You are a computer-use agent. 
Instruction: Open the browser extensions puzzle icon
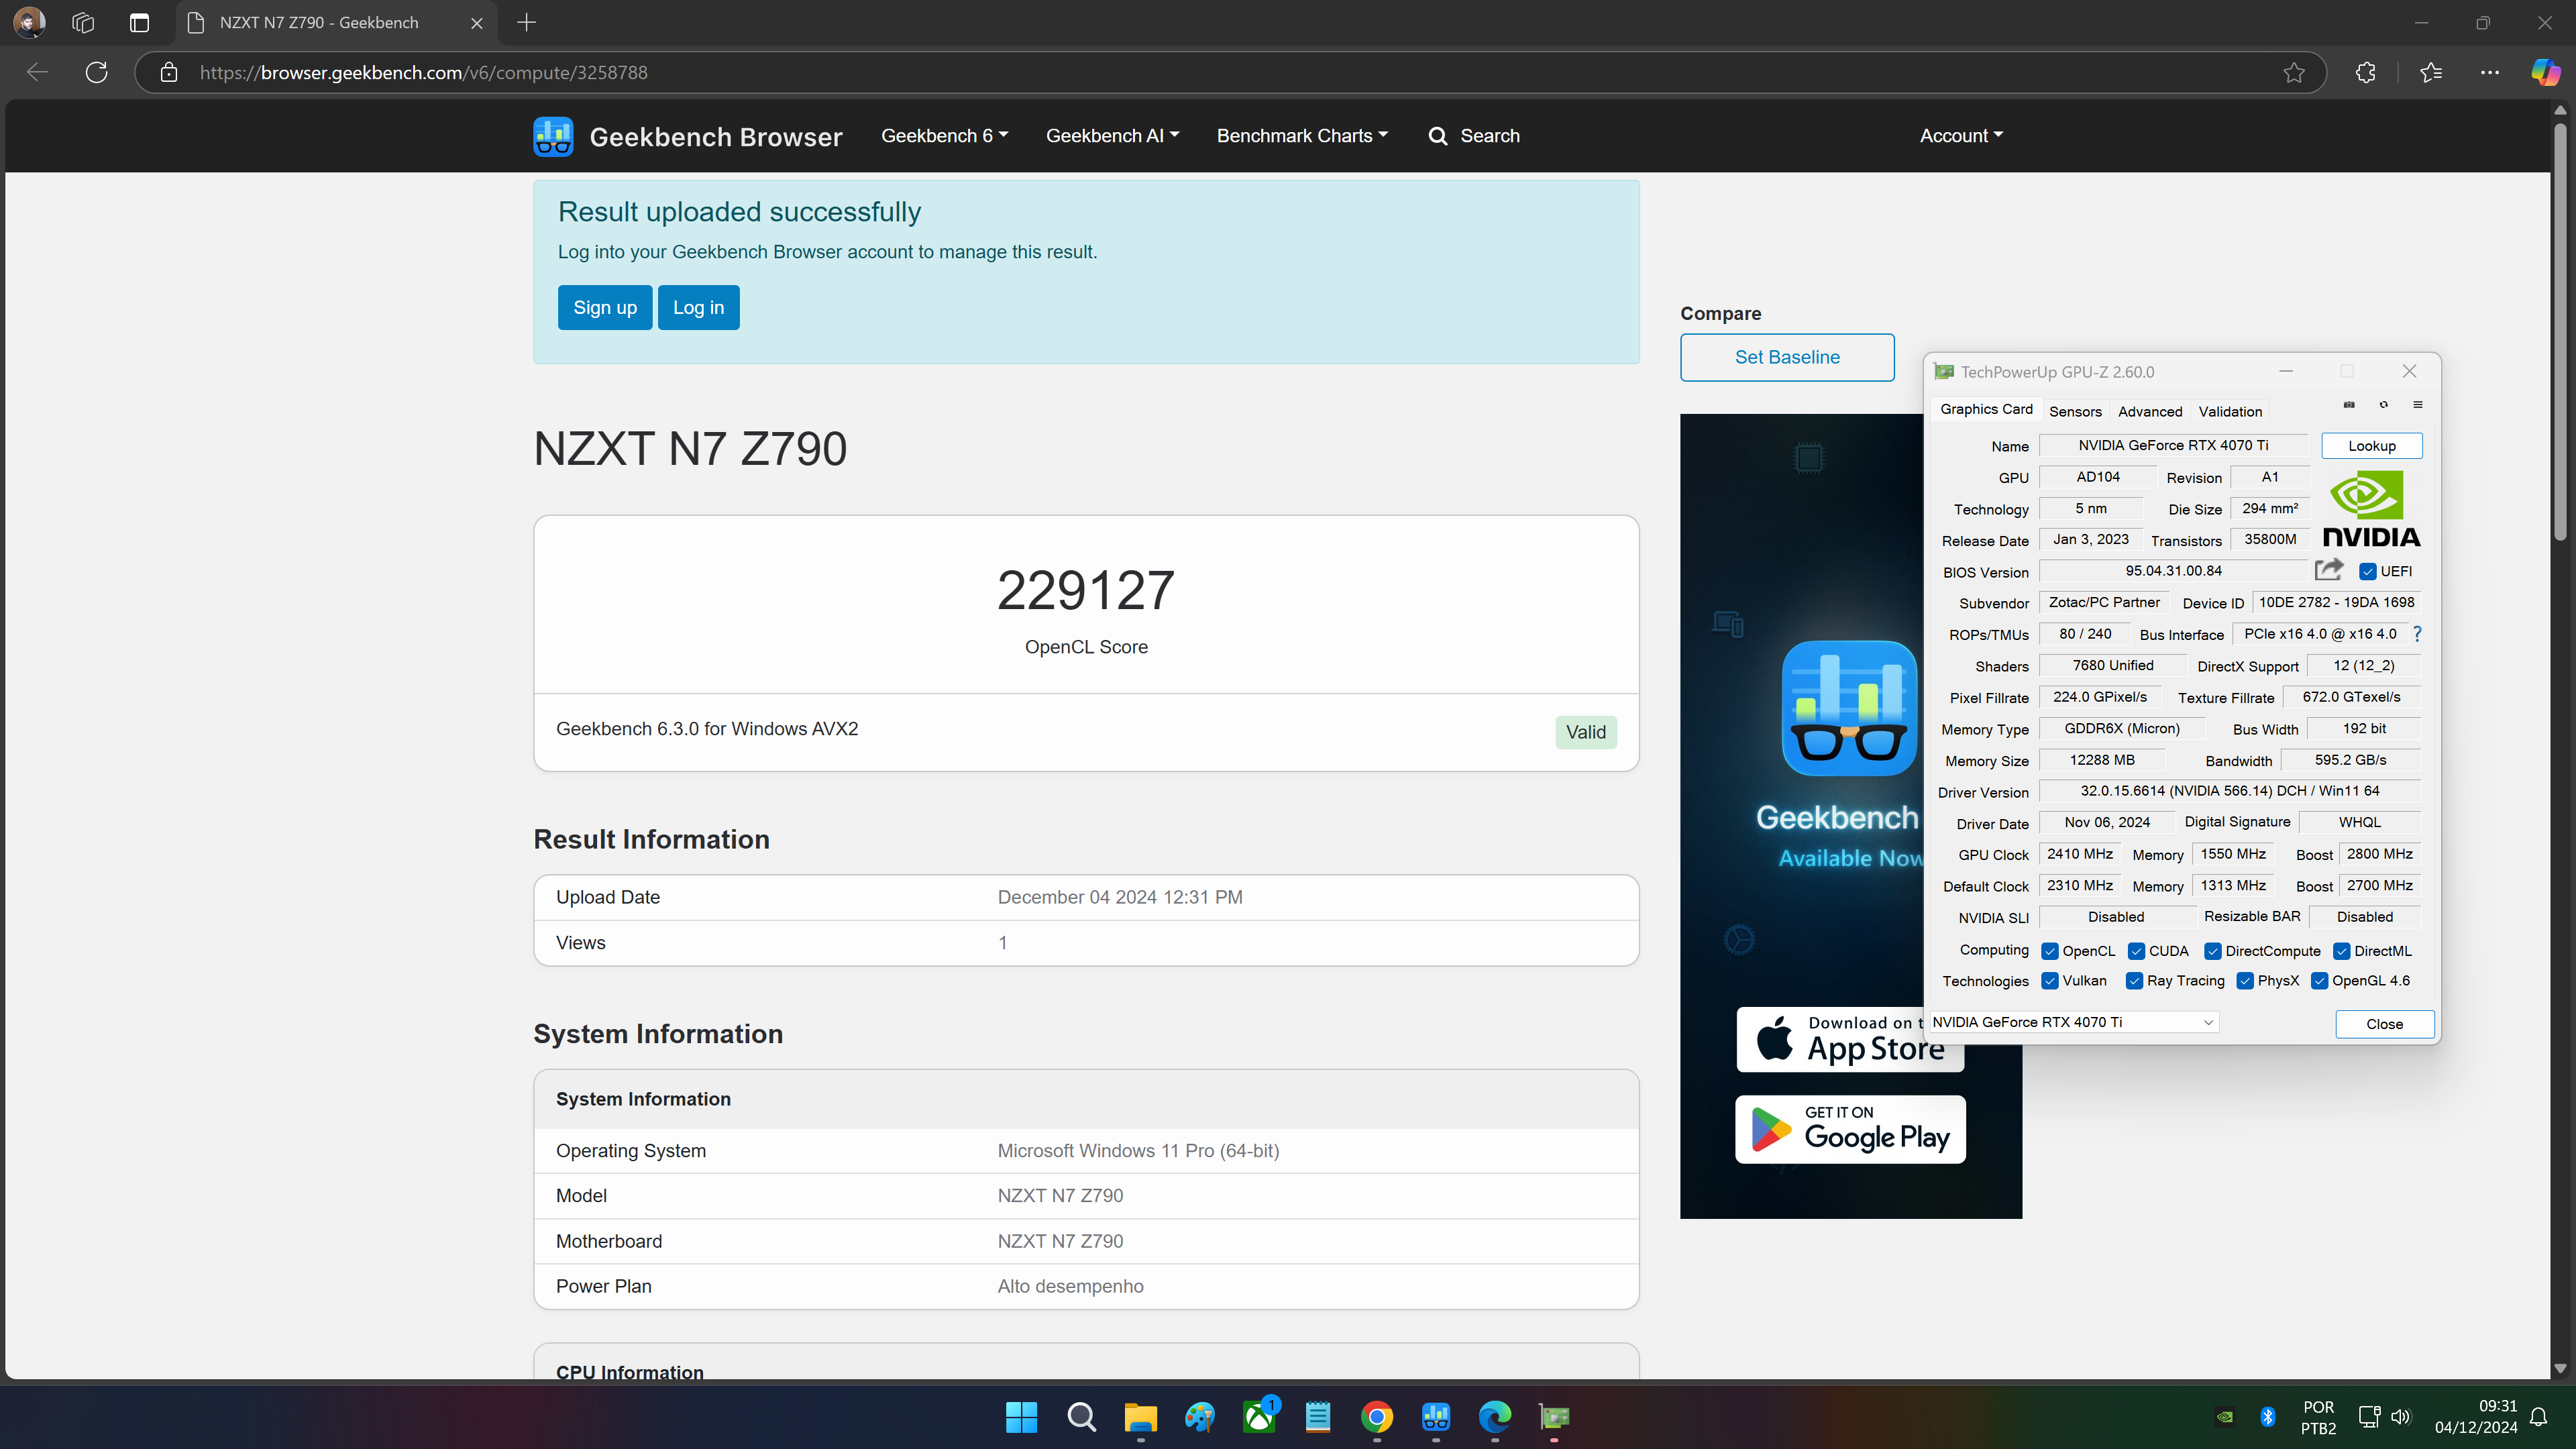click(x=2365, y=72)
